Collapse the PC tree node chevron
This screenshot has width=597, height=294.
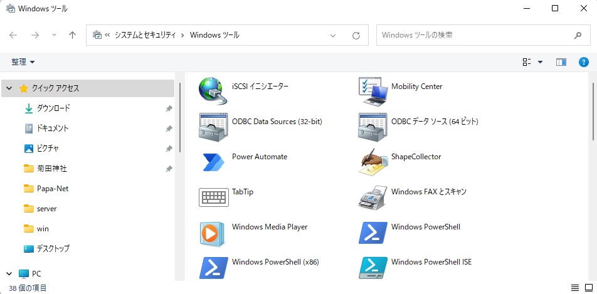coord(9,273)
